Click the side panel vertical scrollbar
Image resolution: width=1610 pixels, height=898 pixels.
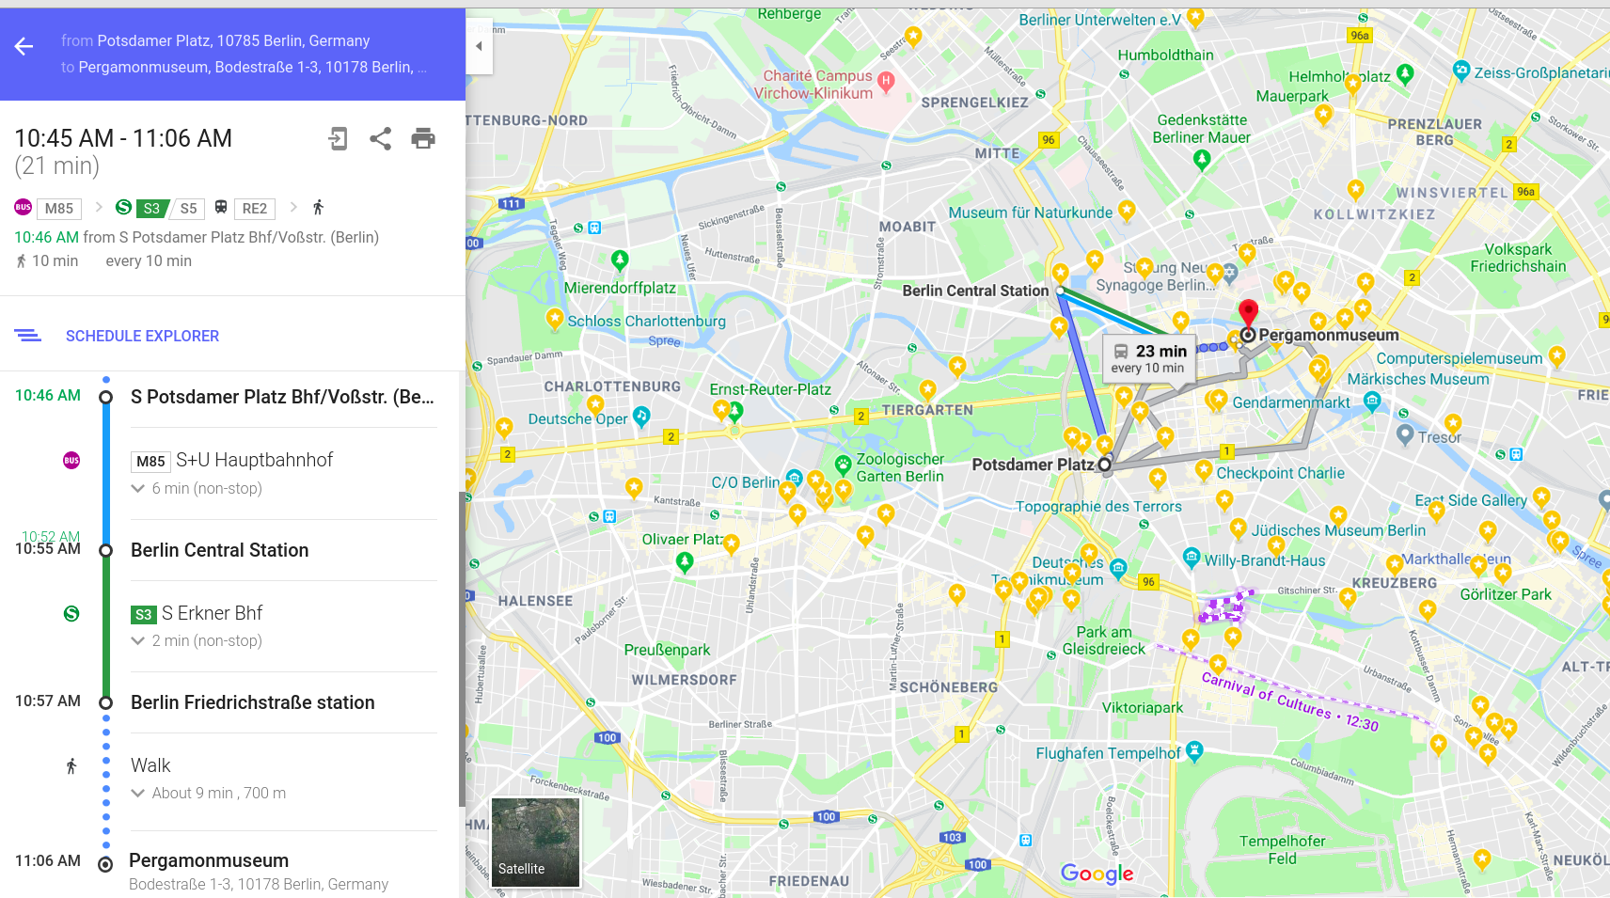[461, 649]
